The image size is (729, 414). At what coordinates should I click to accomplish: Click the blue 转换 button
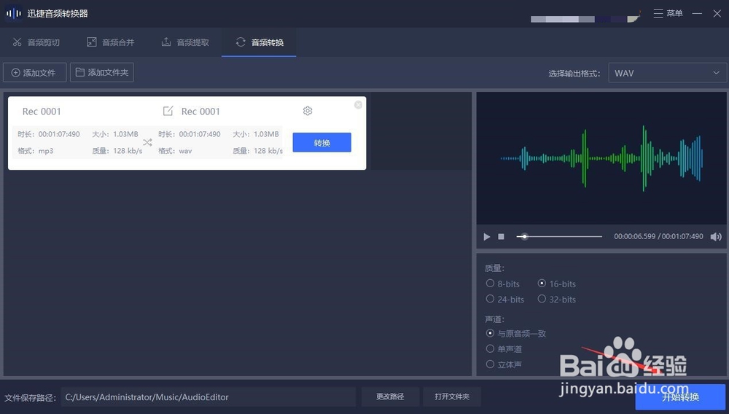point(321,142)
